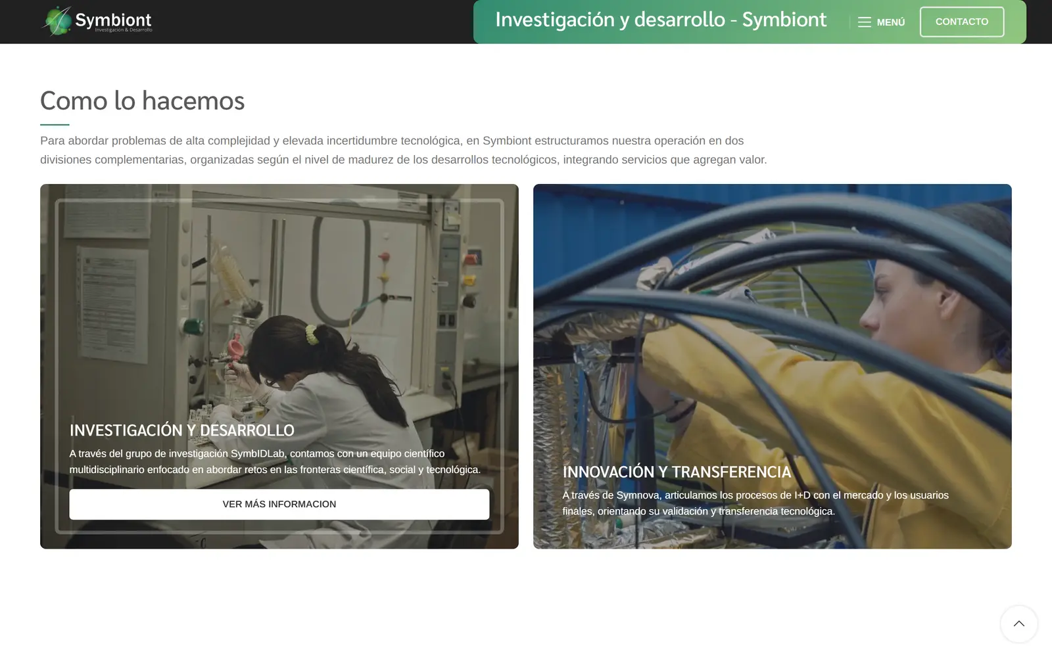The image size is (1052, 657).
Task: Click the SymbIDLab description paragraph
Action: tap(275, 462)
